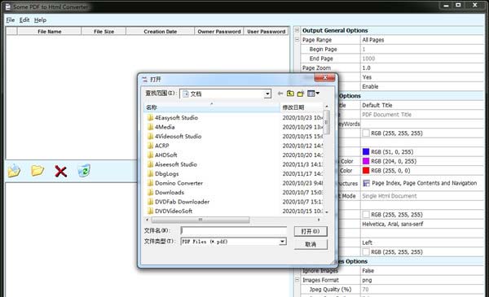Click the recycle bin clear list icon
Screen dimensions: 489x297
click(x=84, y=171)
